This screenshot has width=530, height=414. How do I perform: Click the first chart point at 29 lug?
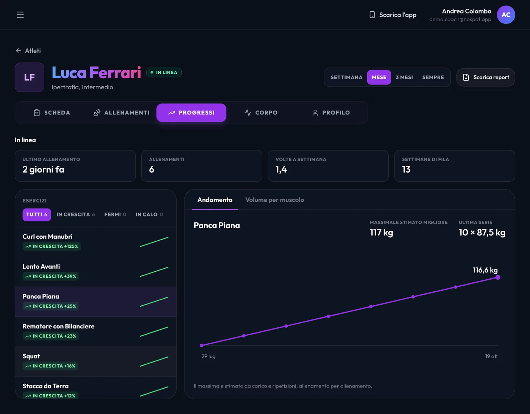click(201, 346)
